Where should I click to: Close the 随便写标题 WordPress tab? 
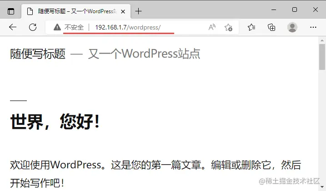click(123, 12)
